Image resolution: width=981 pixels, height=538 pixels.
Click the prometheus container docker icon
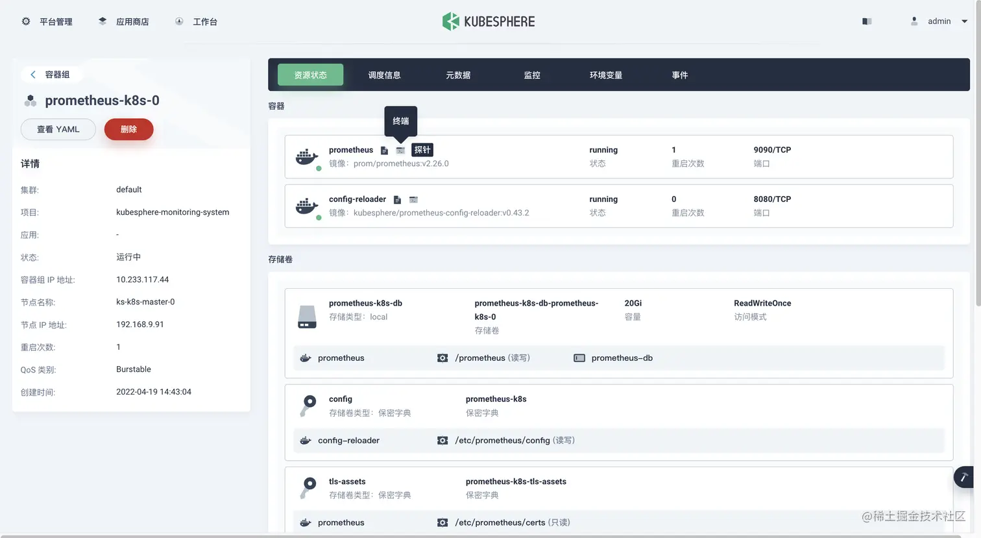[x=308, y=157]
